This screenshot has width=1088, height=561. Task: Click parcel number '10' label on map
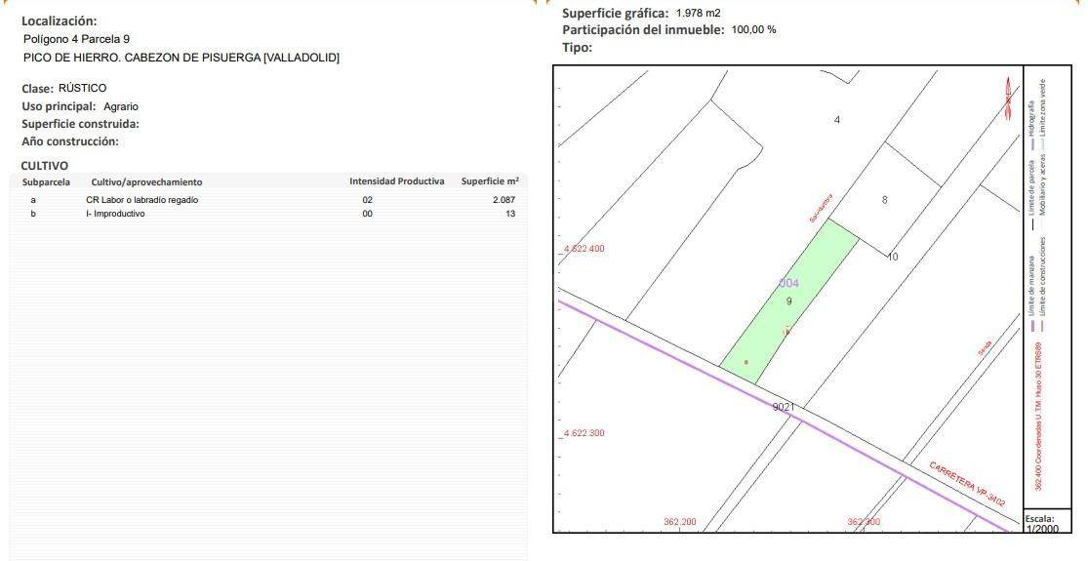(x=893, y=257)
